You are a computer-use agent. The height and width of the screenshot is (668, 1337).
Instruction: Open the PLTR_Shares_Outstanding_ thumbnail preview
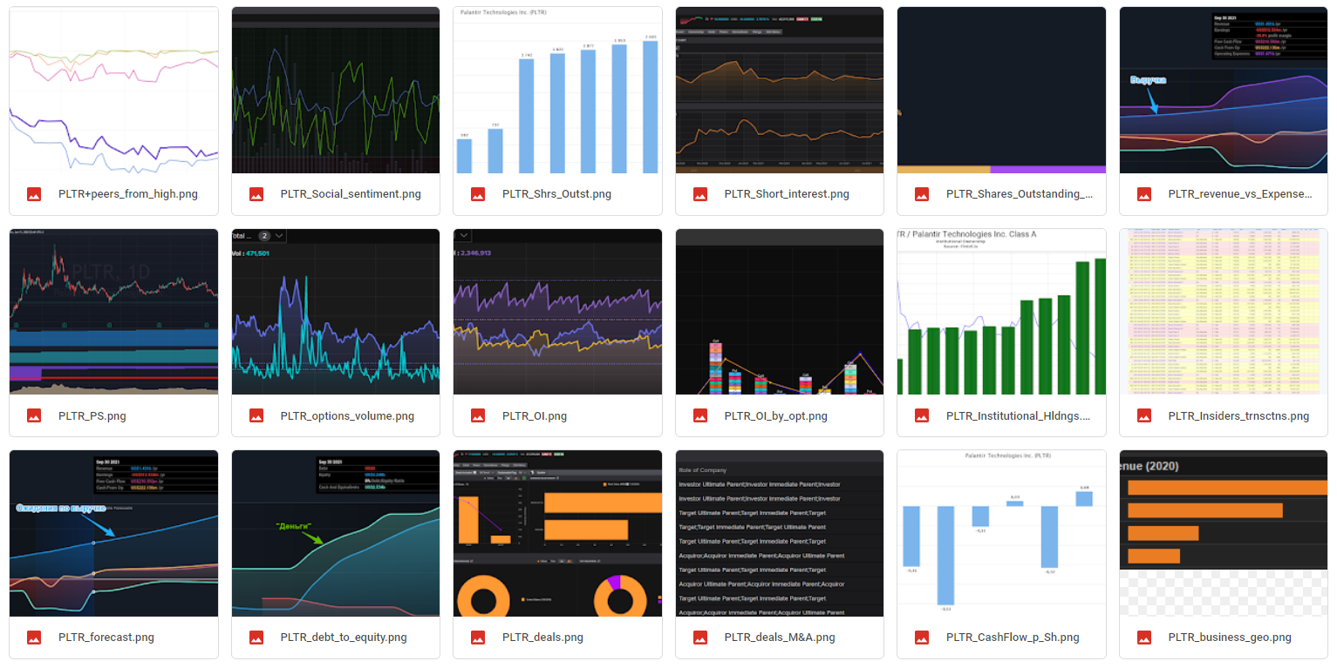click(1001, 91)
